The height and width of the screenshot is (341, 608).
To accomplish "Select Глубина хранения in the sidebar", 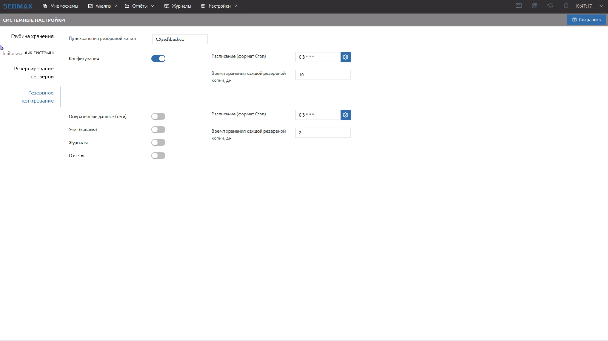I will click(32, 36).
